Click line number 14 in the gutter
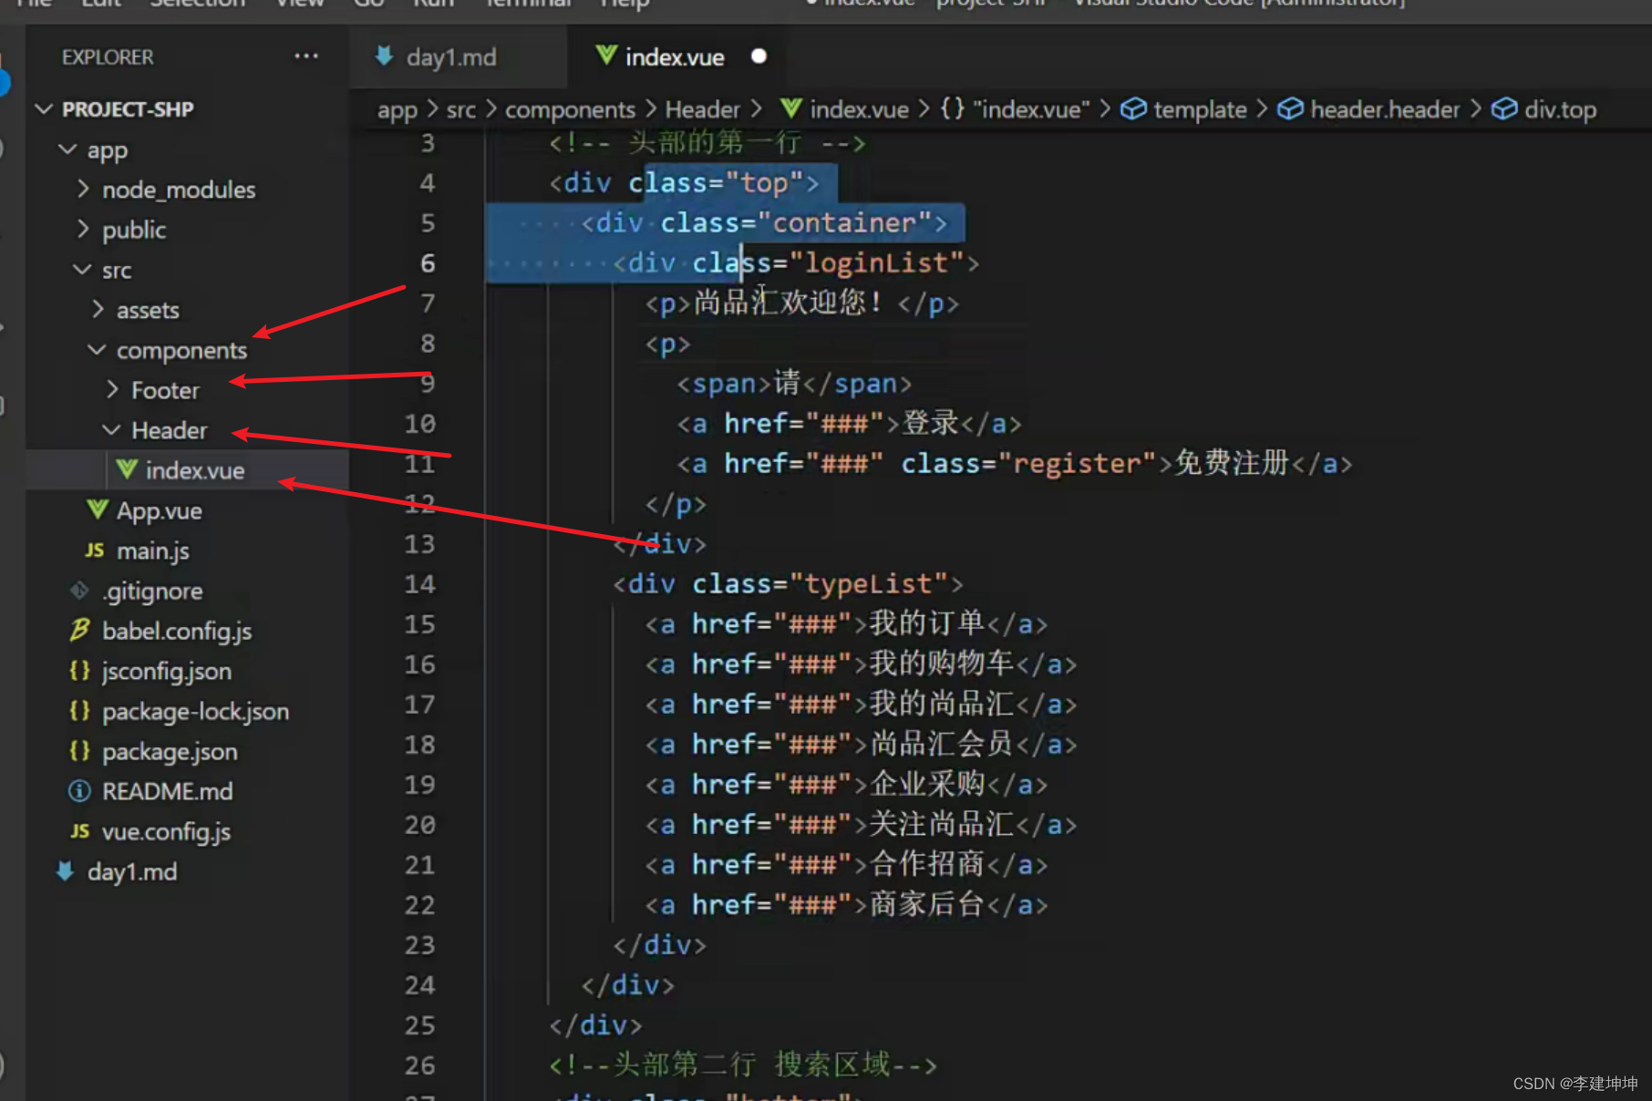This screenshot has height=1101, width=1652. click(x=419, y=583)
